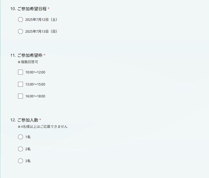The width and height of the screenshot is (209, 178).
Task: Click the 10:00～12:00 time slot label
Action: point(35,72)
